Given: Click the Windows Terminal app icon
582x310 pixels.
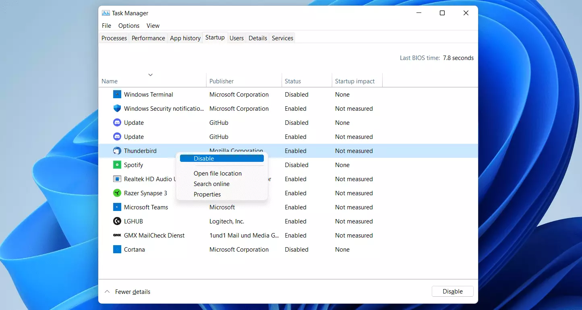Looking at the screenshot, I should pyautogui.click(x=117, y=94).
